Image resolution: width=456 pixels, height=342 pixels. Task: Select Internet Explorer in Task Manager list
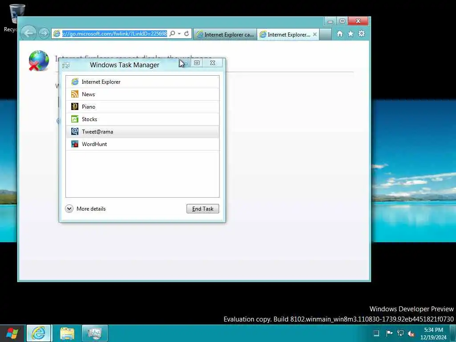tap(142, 82)
